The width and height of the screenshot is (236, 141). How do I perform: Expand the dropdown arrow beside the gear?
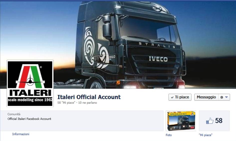pos(227,97)
